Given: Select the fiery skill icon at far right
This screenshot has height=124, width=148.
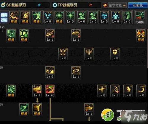Looking at the screenshot, I should click(x=141, y=36).
